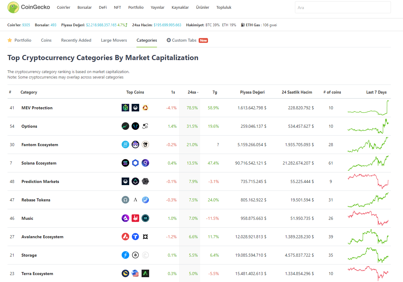This screenshot has width=403, height=282.
Task: Click second coin icon in Options row
Action: pos(135,126)
